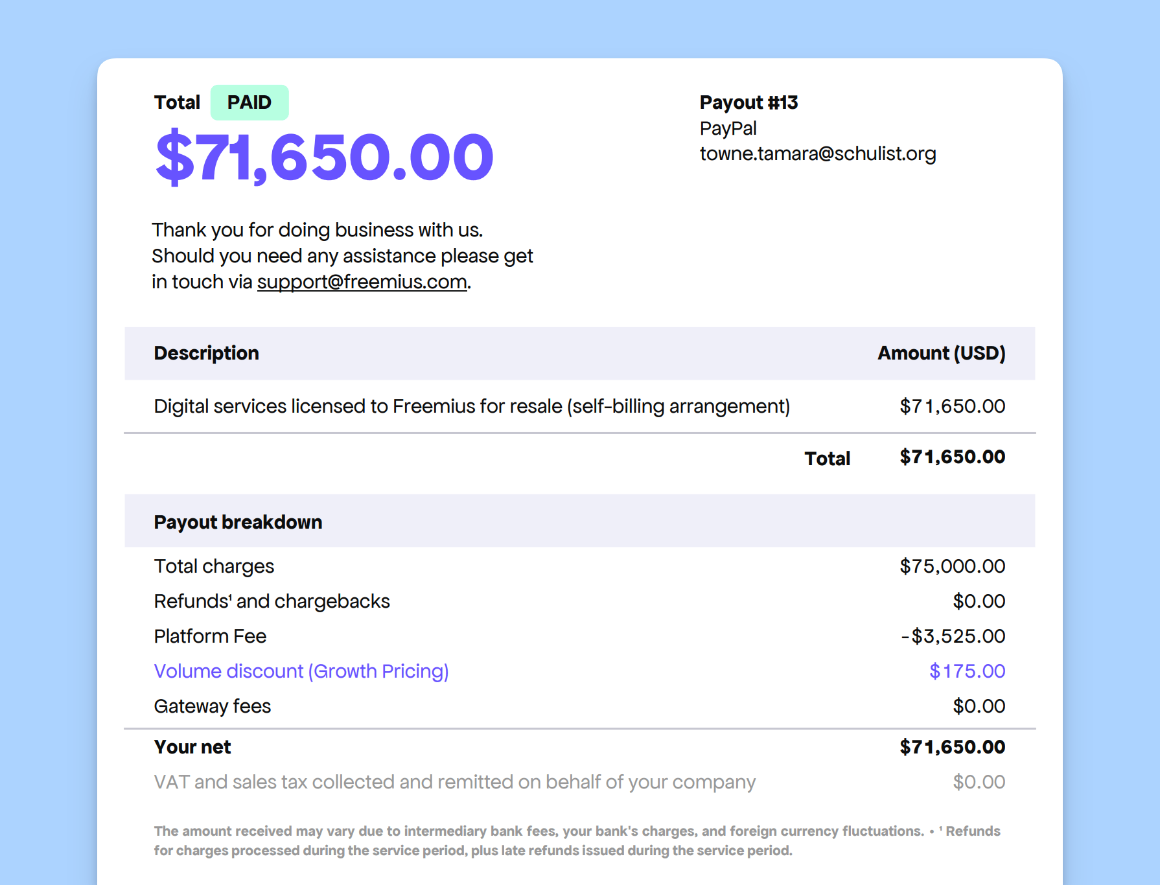1160x885 pixels.
Task: Click the bold Your net label
Action: 192,747
